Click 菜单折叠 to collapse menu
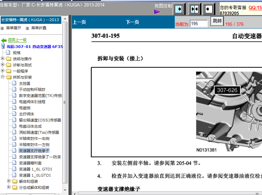This screenshot has height=195, width=262. coord(39,28)
